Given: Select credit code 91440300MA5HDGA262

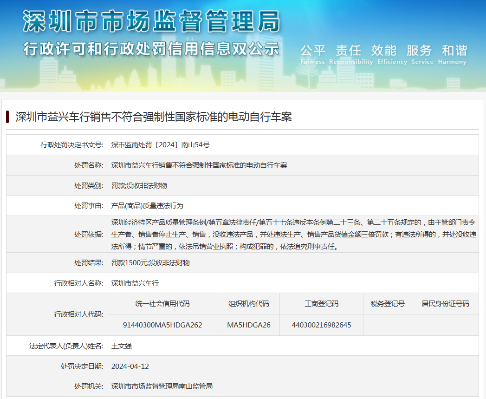Looking at the screenshot, I should (x=162, y=325).
